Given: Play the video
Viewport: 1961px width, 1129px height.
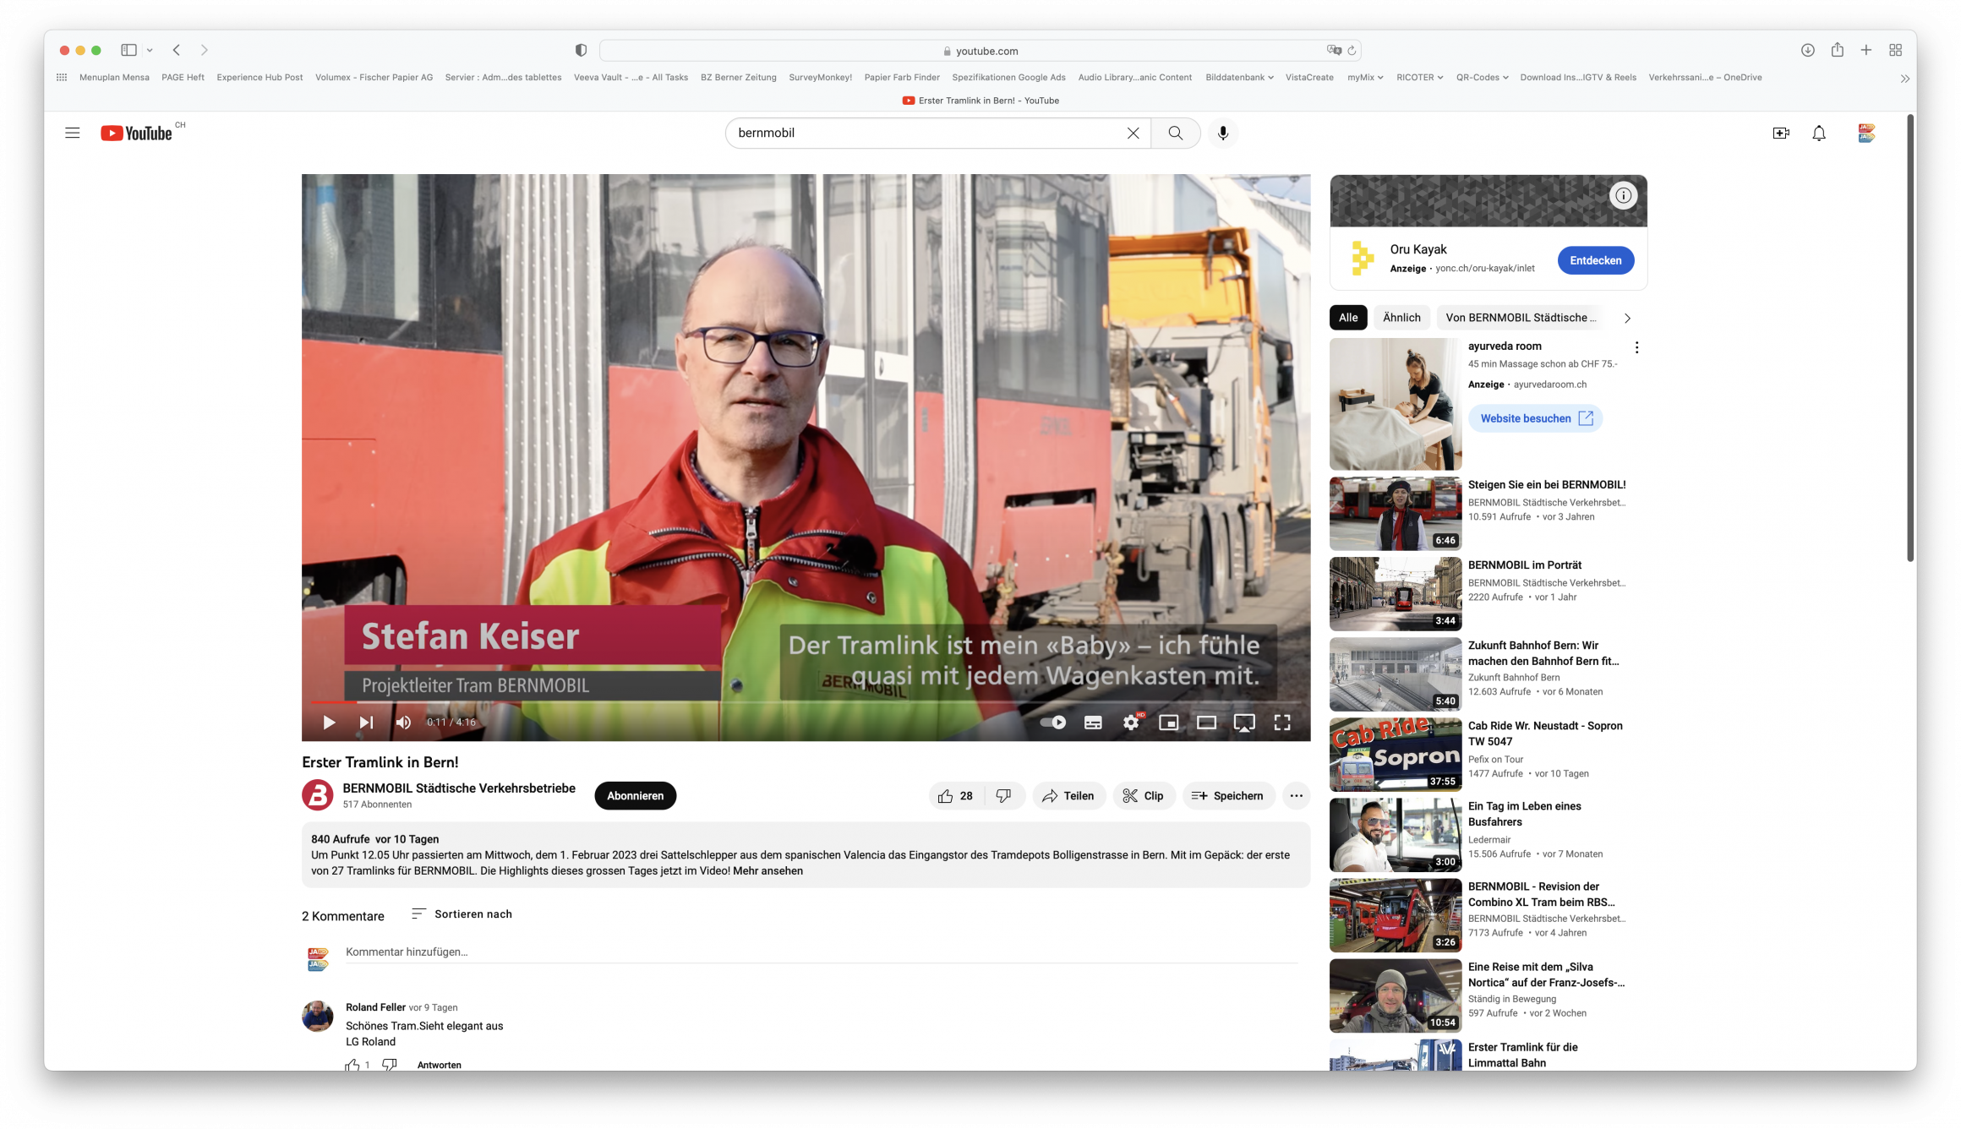Looking at the screenshot, I should [329, 723].
